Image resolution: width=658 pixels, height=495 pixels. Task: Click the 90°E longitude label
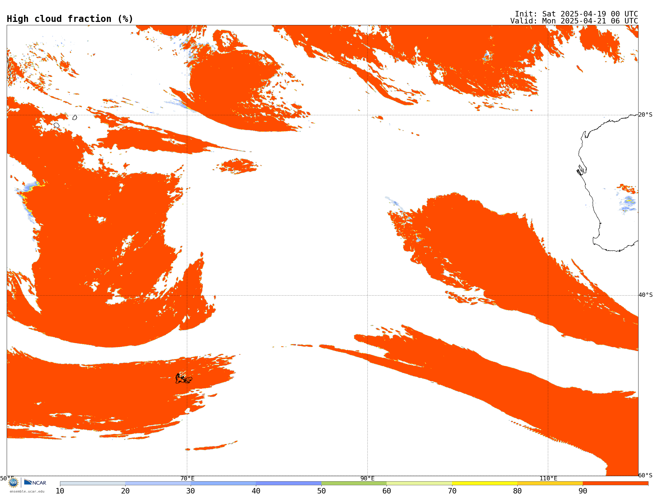(367, 478)
